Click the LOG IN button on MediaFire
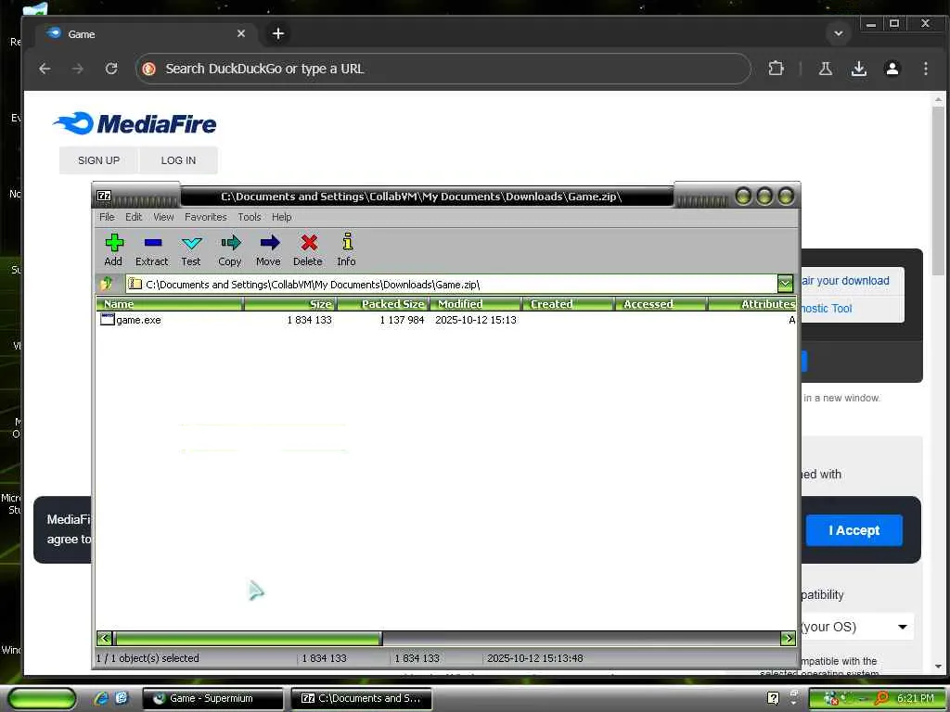Image resolution: width=950 pixels, height=712 pixels. pos(178,160)
